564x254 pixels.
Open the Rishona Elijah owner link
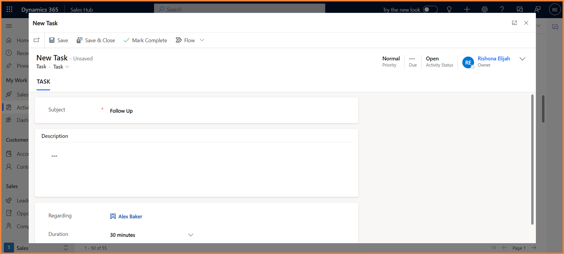tap(494, 58)
